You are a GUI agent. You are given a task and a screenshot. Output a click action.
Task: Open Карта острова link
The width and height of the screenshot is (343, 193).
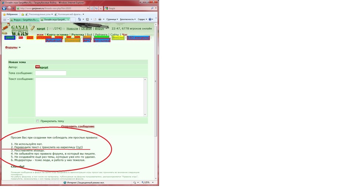click(58, 35)
